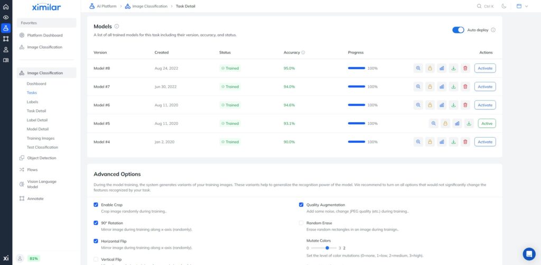Turn off the Auto deploy switch
This screenshot has width=541, height=265.
click(458, 30)
